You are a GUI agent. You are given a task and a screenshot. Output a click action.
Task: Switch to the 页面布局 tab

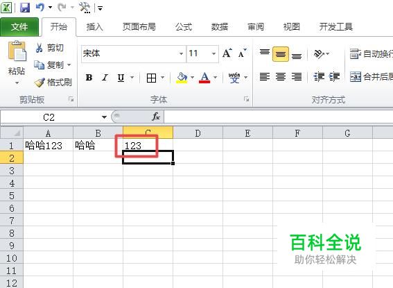tap(139, 26)
